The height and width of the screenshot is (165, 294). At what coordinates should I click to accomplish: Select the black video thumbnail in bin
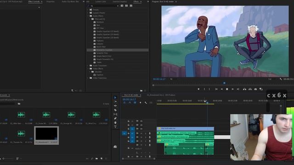[46, 133]
